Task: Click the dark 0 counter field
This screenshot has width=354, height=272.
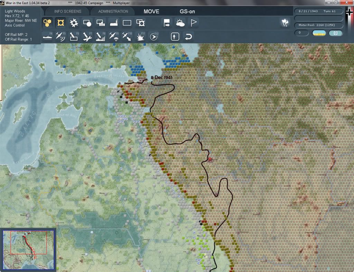Action: coord(301,33)
